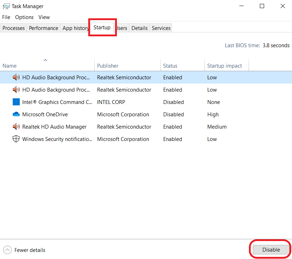
Task: Click the Fewer details link text
Action: (30, 250)
